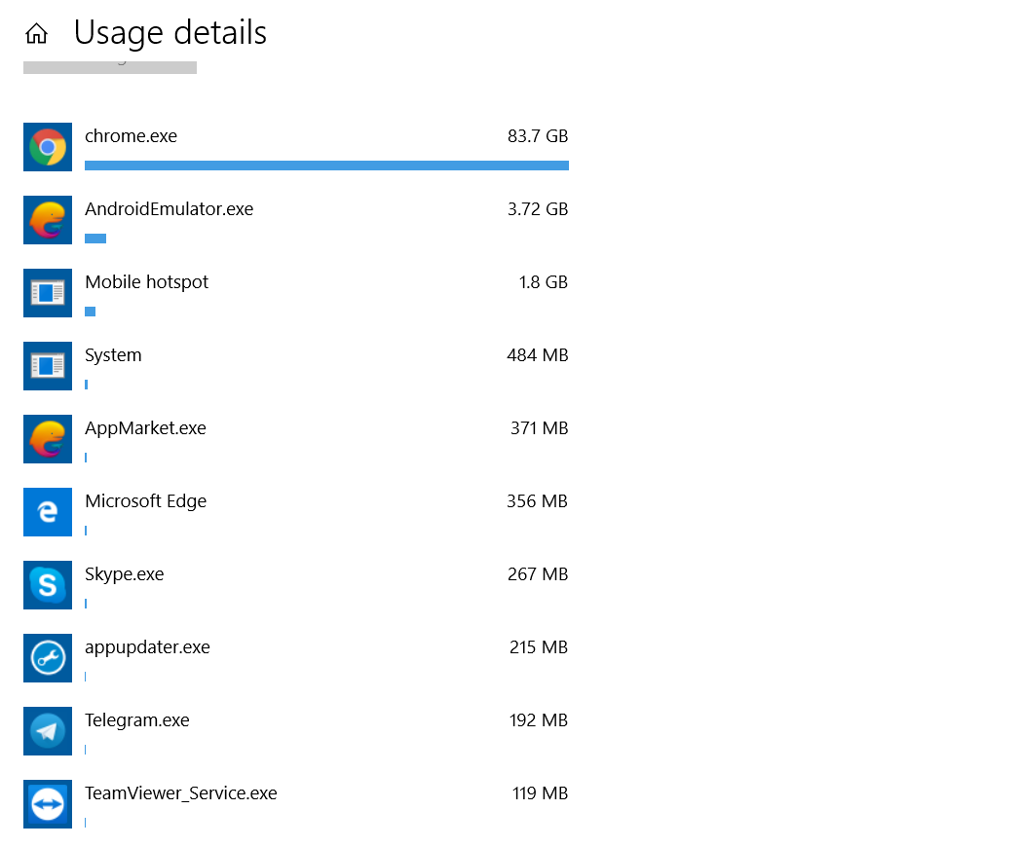Select the 119 MB value
This screenshot has height=847, width=1020.
click(x=540, y=793)
